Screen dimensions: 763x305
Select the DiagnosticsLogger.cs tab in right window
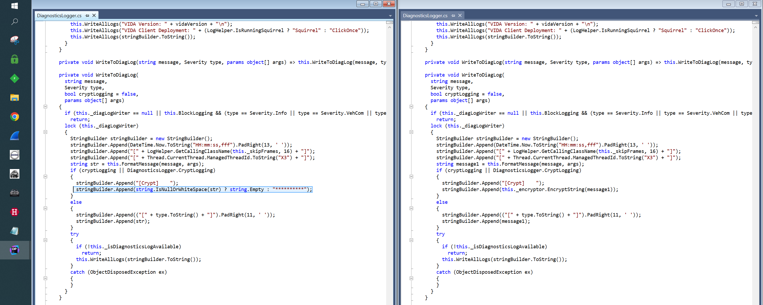[425, 16]
